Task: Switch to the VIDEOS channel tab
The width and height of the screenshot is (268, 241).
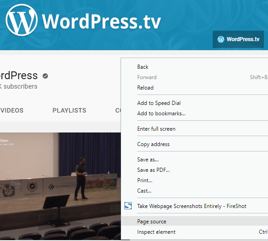Action: click(x=12, y=110)
